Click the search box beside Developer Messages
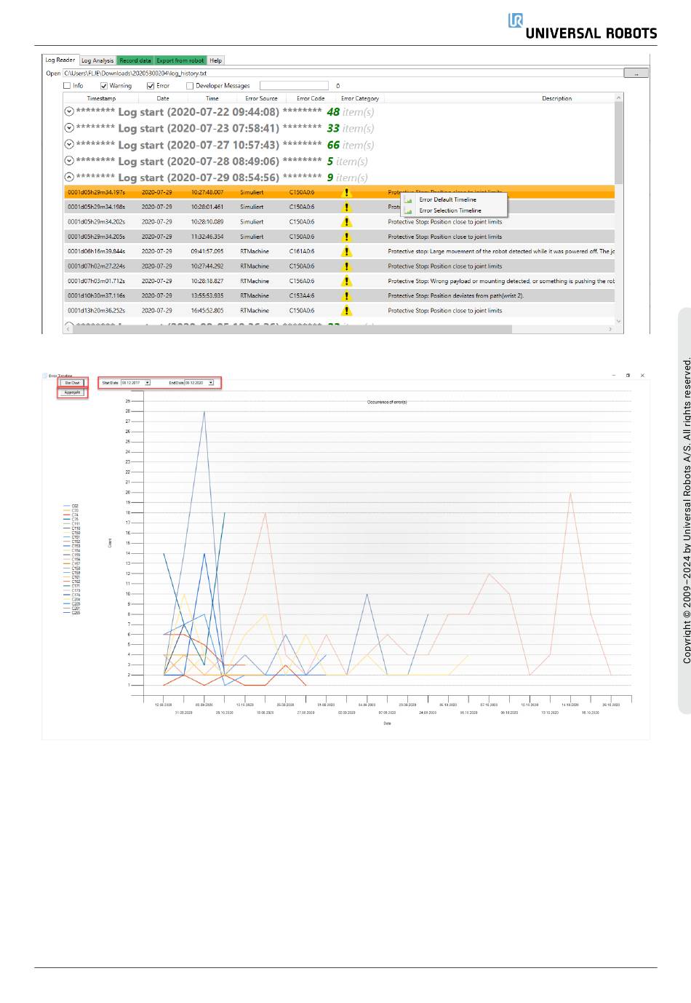This screenshot has height=1003, width=691. (294, 86)
